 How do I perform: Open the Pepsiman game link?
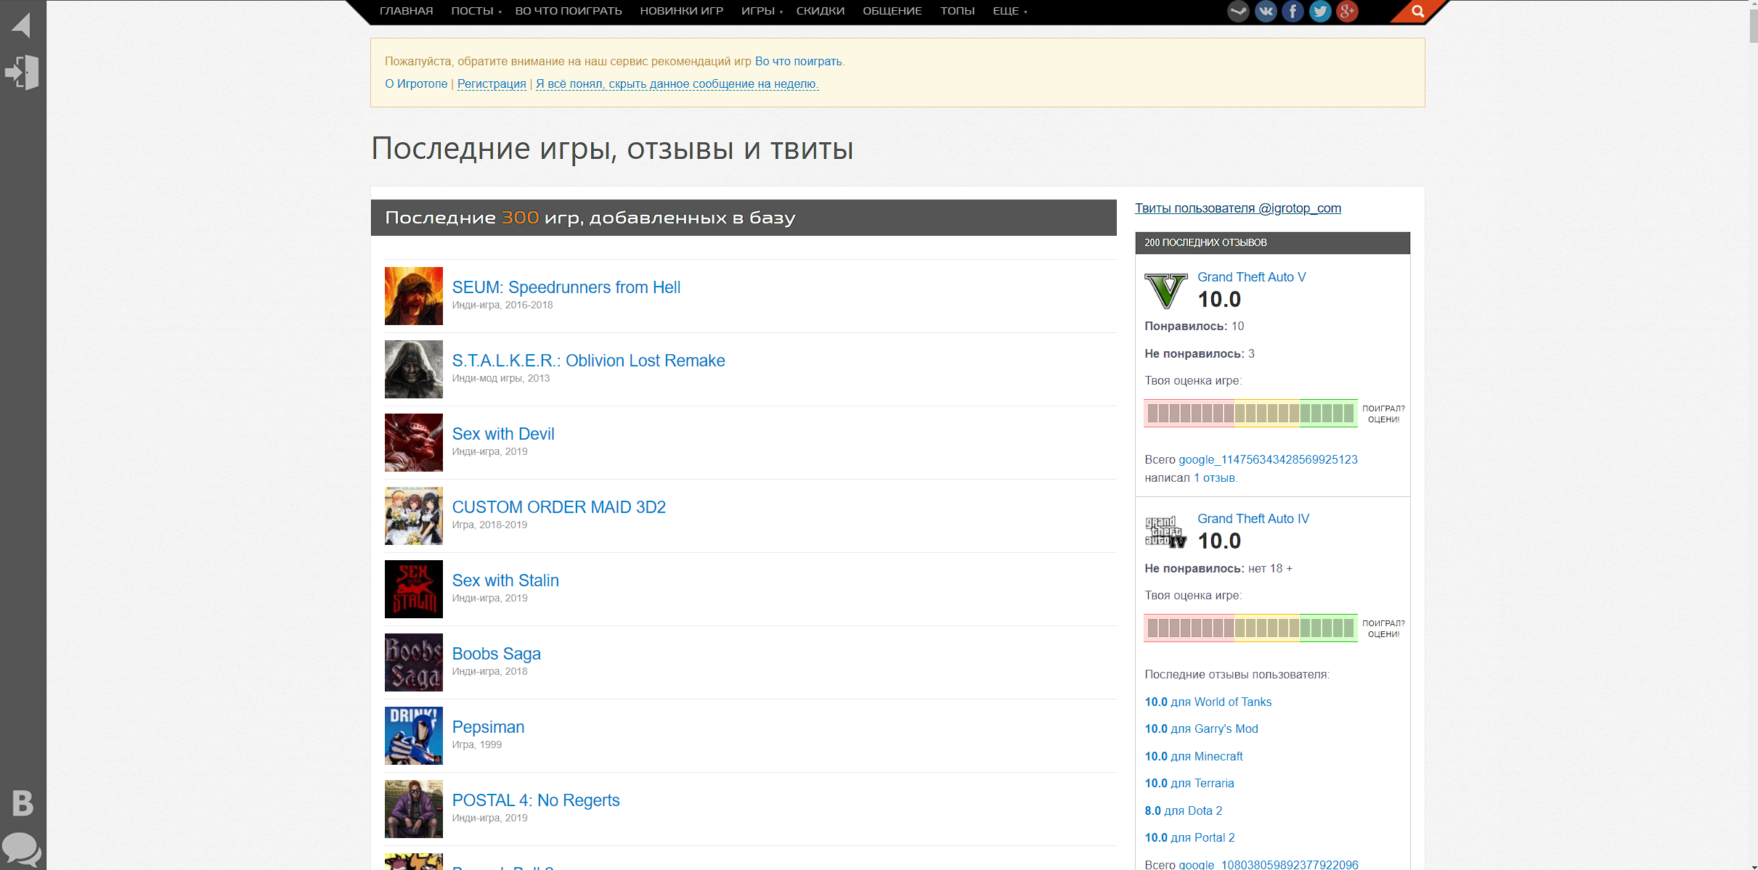click(x=488, y=727)
